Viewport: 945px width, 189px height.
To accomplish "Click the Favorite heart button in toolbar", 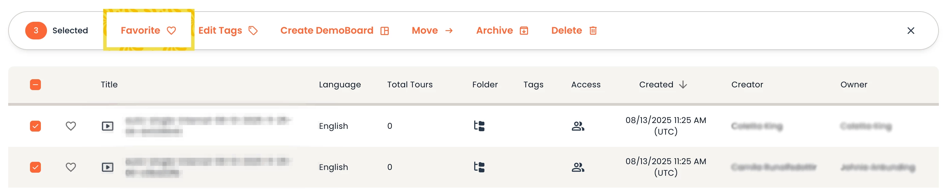I will pos(148,30).
